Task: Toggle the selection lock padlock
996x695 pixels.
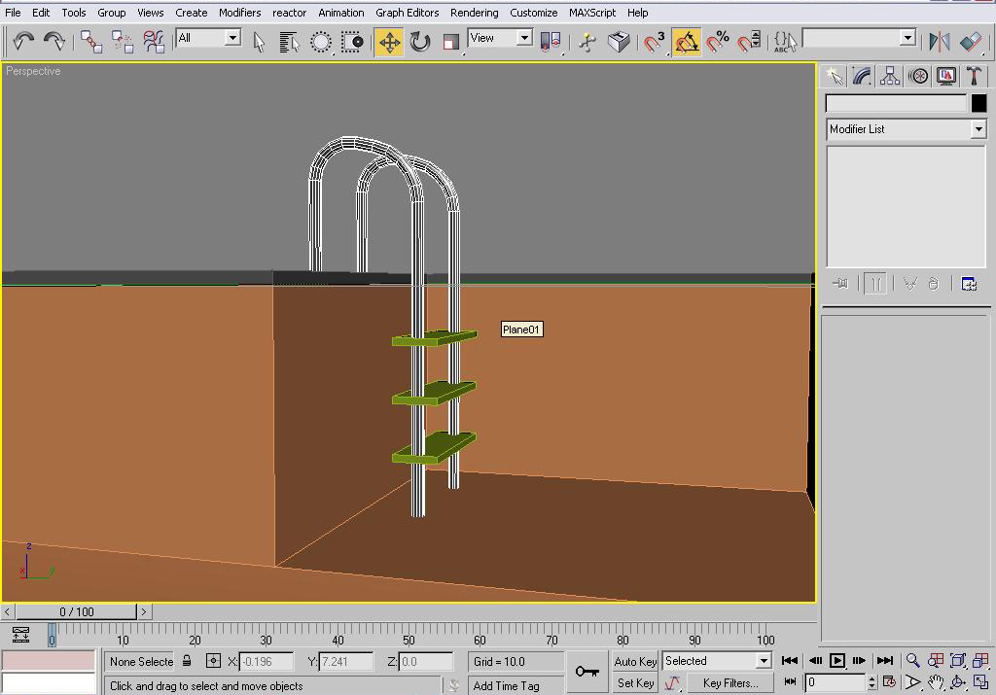Action: coord(187,661)
